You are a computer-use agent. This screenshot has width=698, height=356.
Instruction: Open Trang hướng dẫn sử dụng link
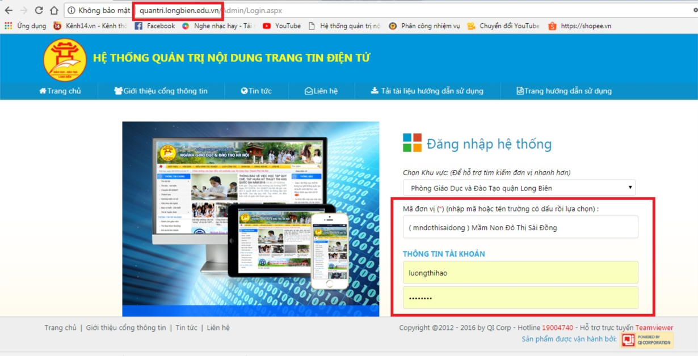(x=564, y=91)
